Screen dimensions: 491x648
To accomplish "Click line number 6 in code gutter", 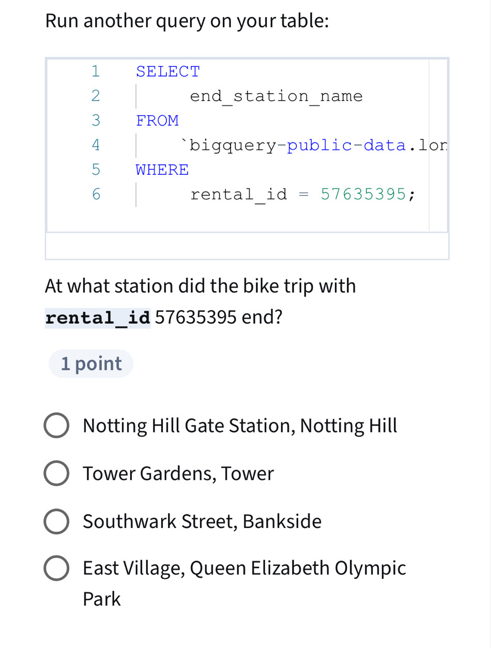I will point(95,194).
